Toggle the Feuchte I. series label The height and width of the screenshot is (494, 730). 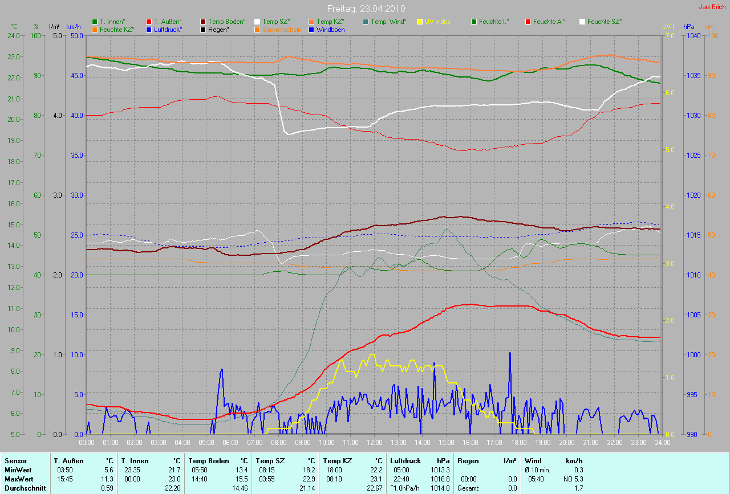[x=494, y=22]
